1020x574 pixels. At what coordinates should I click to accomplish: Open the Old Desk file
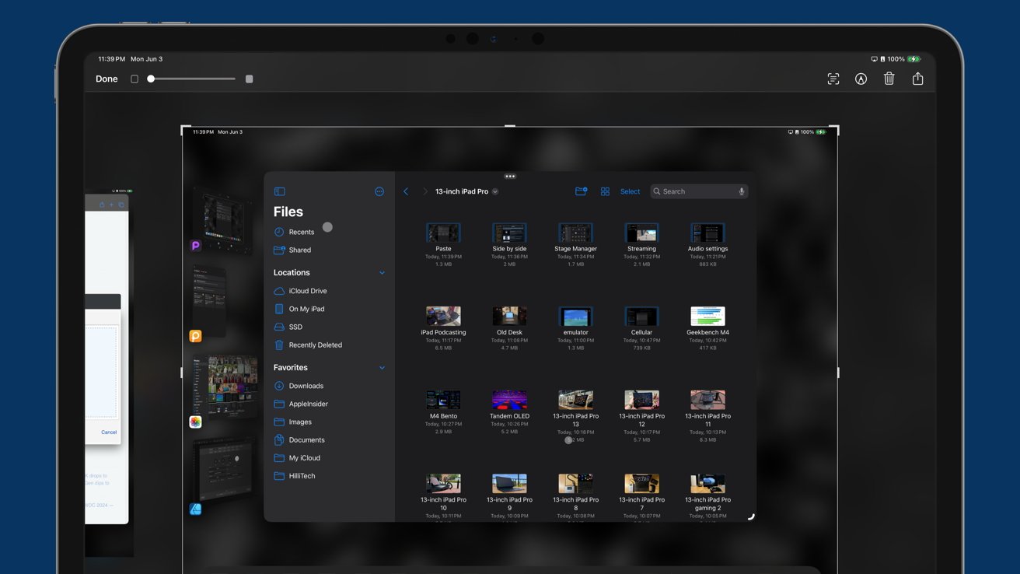pos(509,316)
